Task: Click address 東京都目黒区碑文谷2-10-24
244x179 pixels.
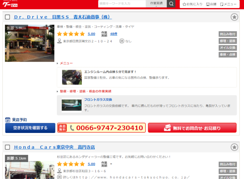Action: (87, 41)
